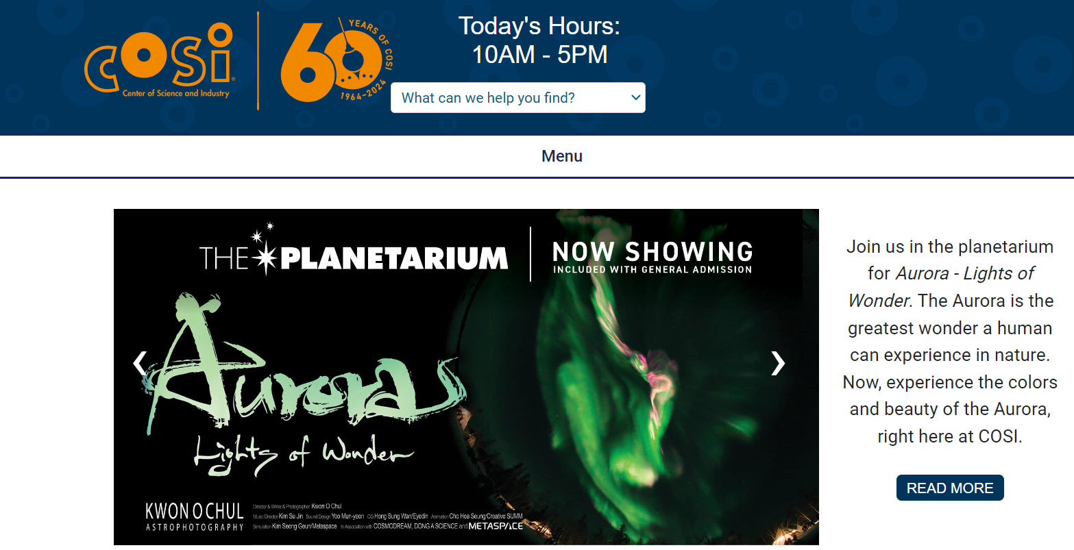Advance to the next carousel slide
This screenshot has height=550, width=1074.
coord(777,363)
